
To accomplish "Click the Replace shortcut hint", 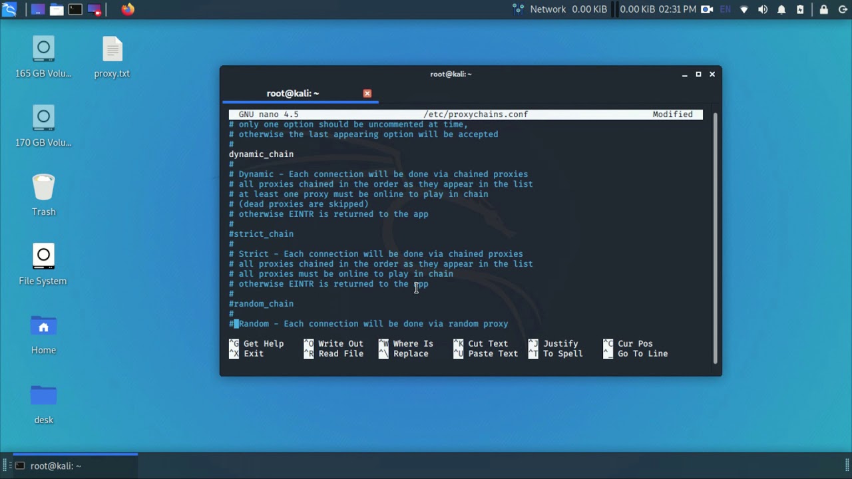I will [403, 354].
